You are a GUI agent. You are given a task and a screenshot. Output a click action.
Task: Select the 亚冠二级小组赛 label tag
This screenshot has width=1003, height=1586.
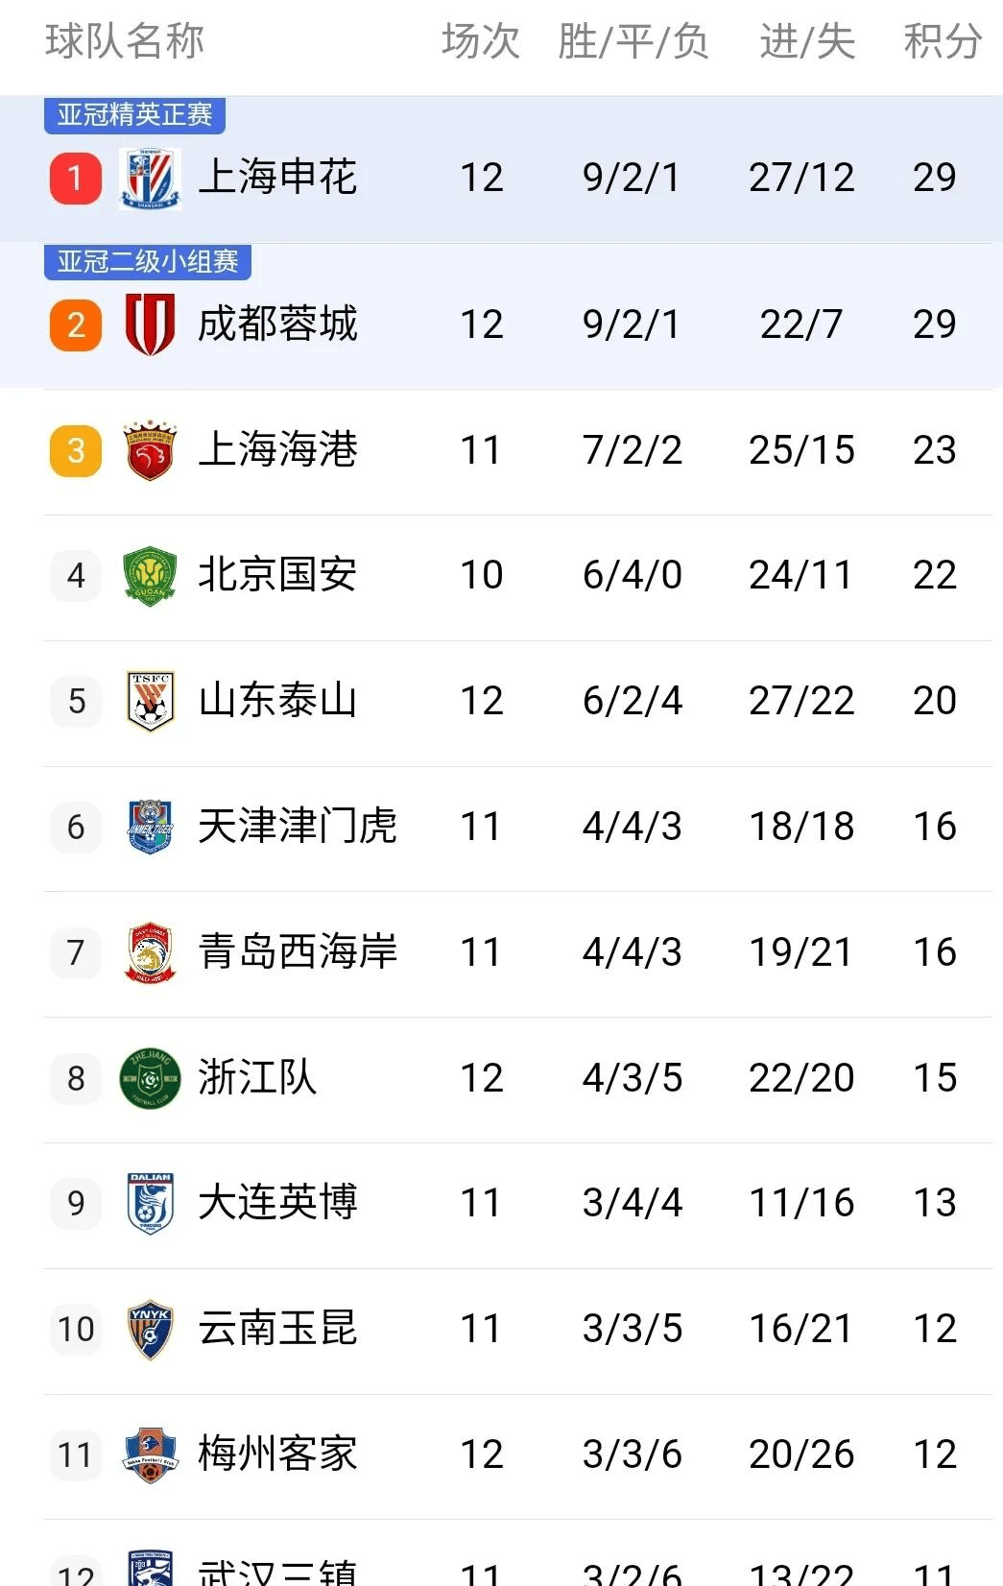(148, 261)
